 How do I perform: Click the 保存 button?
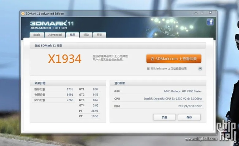pyautogui.click(x=189, y=118)
